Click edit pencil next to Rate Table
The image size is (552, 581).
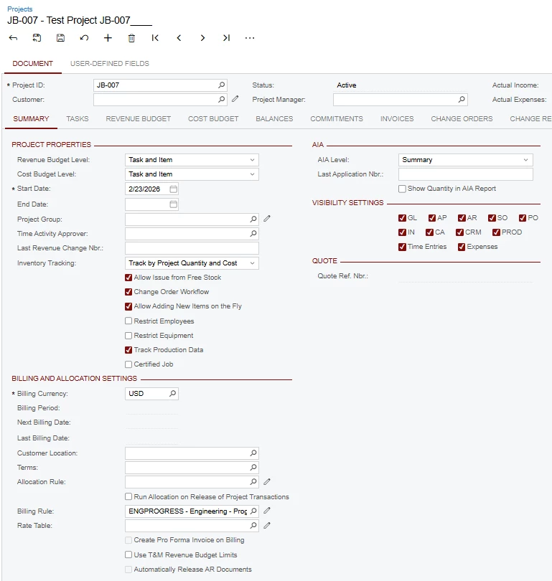pyautogui.click(x=267, y=526)
